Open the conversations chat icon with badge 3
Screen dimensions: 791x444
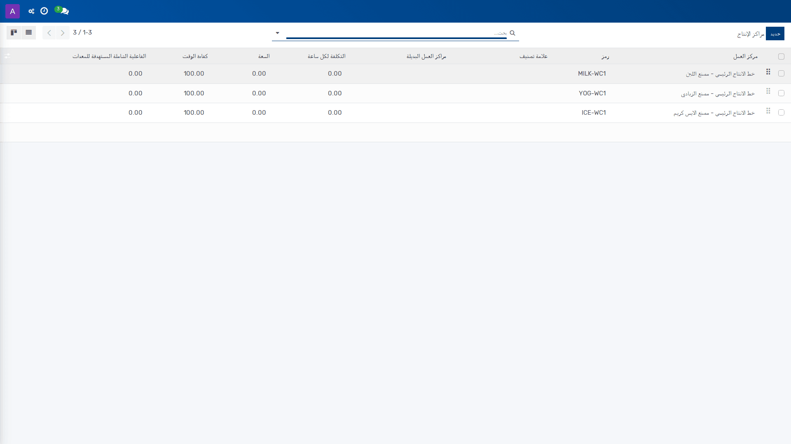tap(63, 11)
